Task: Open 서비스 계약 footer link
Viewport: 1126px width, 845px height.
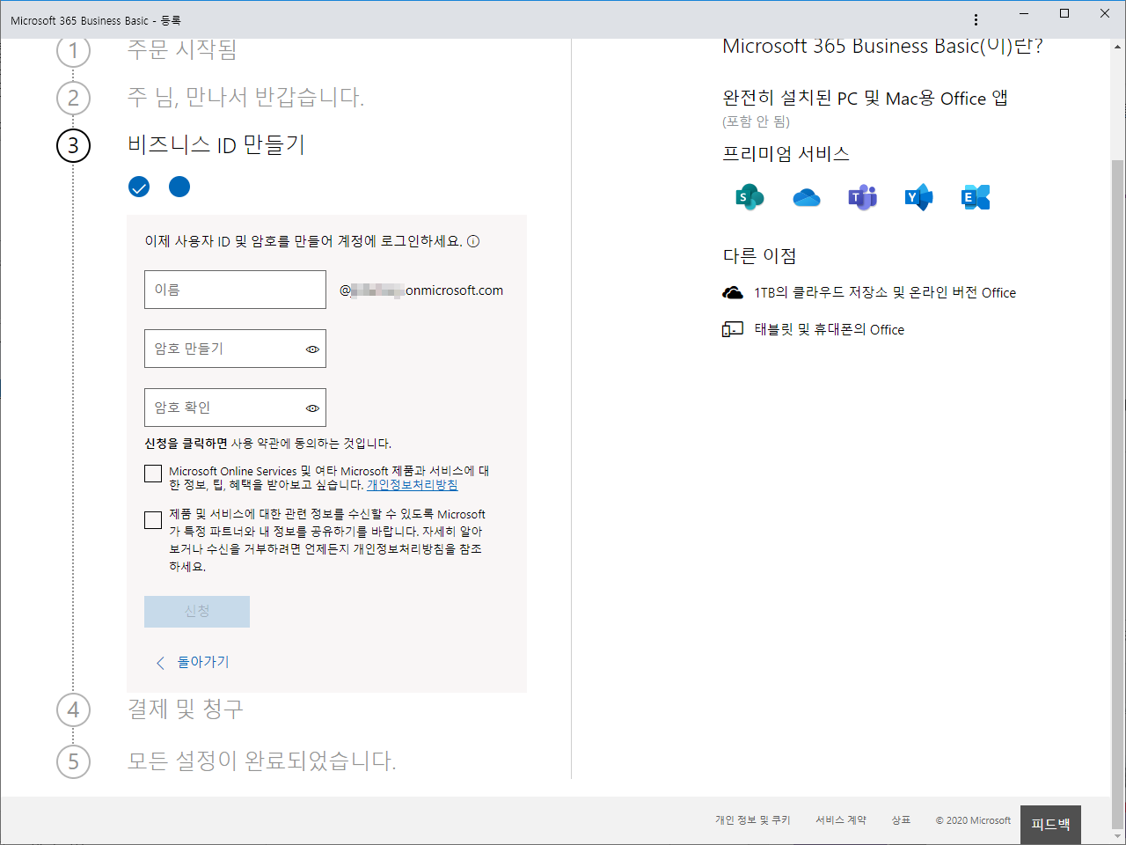Action: coord(841,820)
